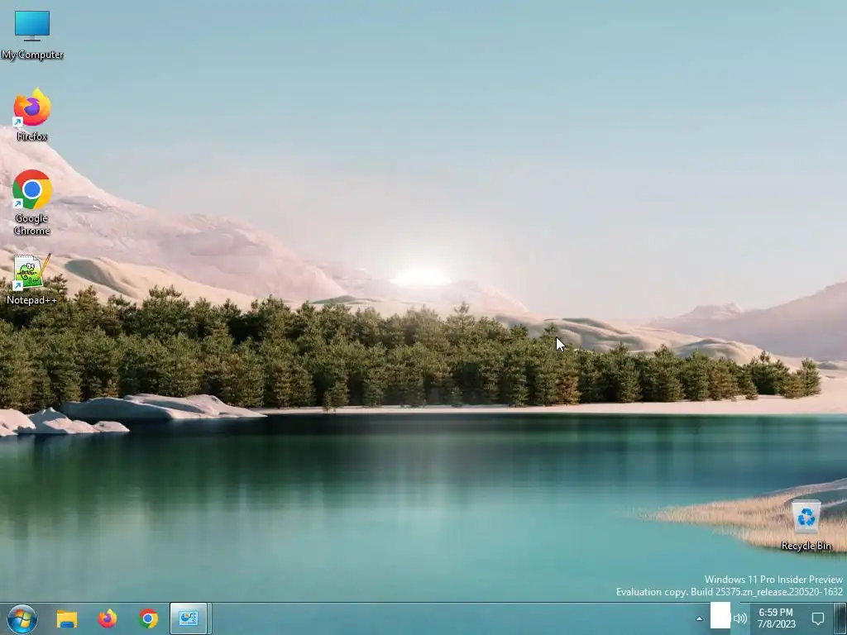Select Notepad++ desktop shortcut

tap(32, 279)
